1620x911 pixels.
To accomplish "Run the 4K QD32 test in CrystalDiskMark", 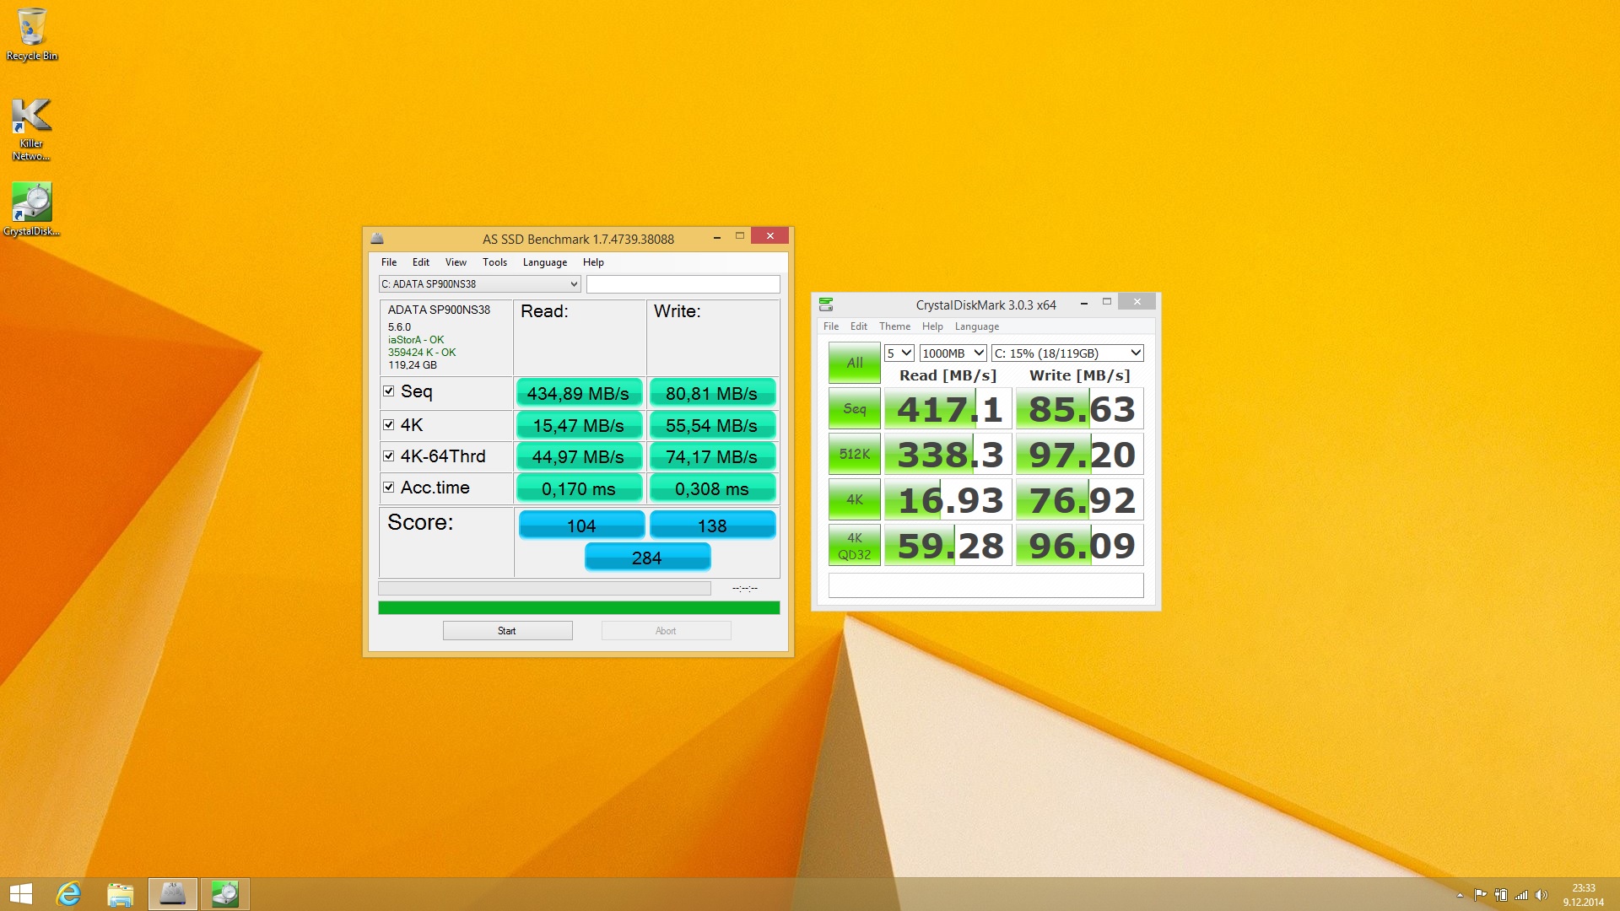I will (855, 546).
